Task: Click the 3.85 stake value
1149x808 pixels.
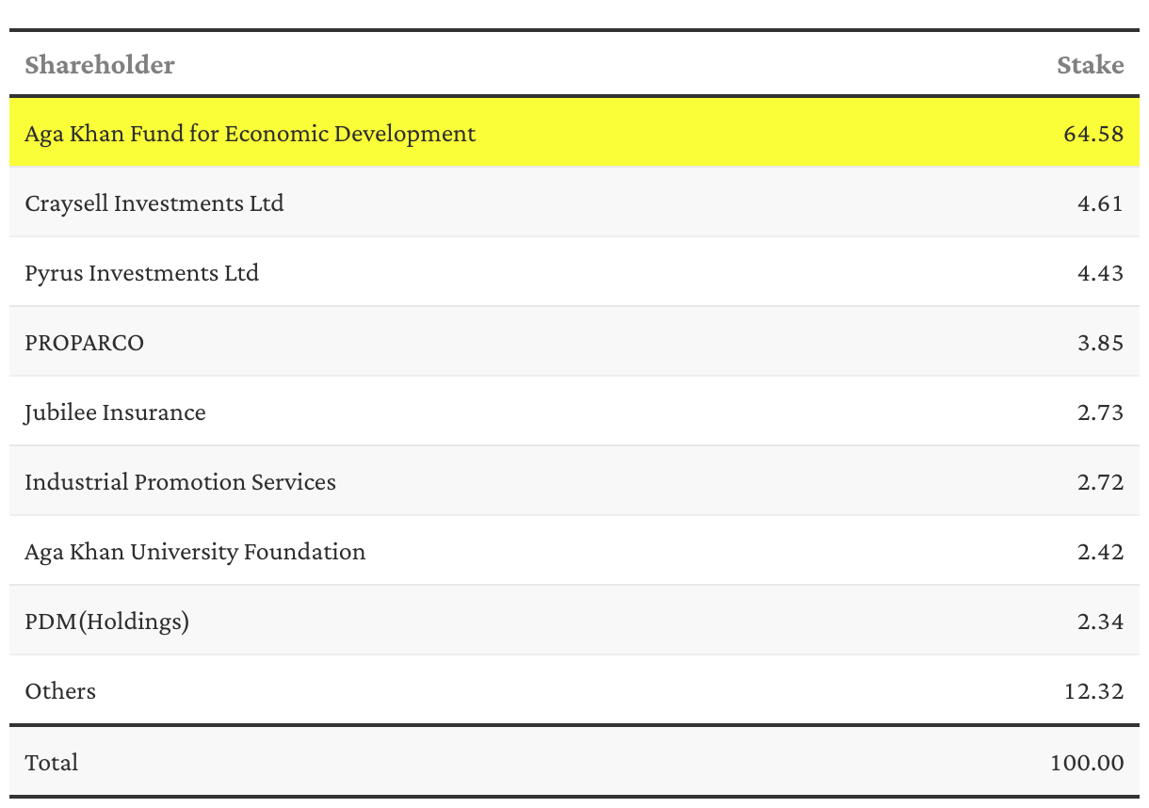Action: pos(1100,343)
